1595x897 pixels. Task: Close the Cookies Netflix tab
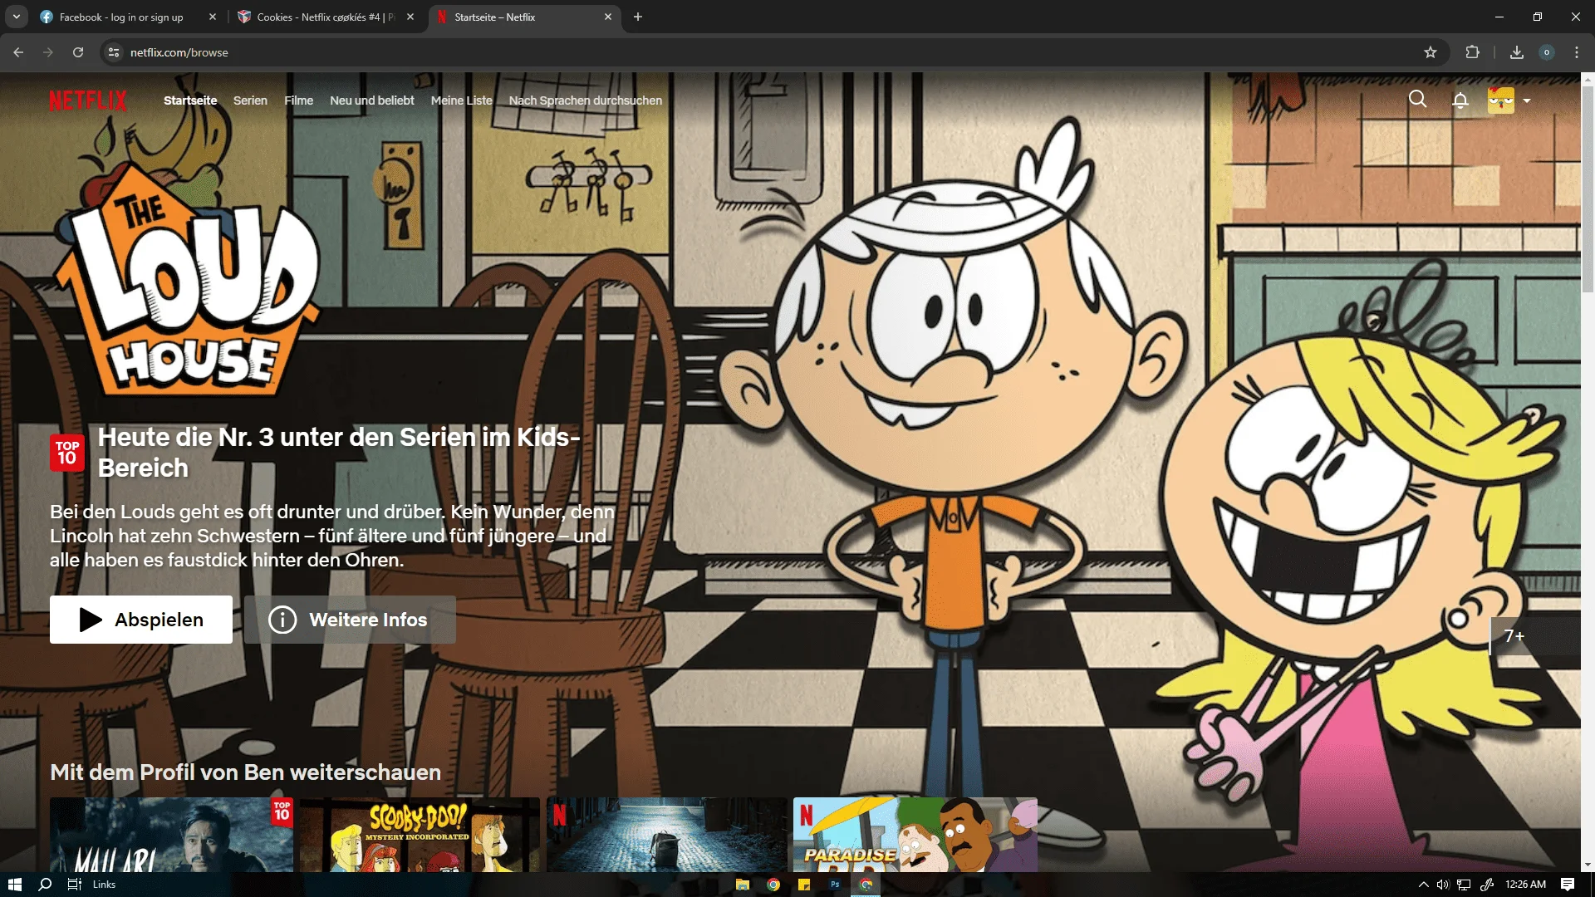(410, 17)
